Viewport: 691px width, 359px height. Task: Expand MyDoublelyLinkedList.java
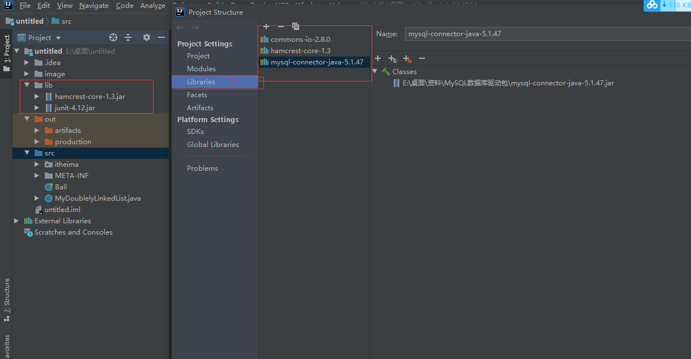click(37, 198)
